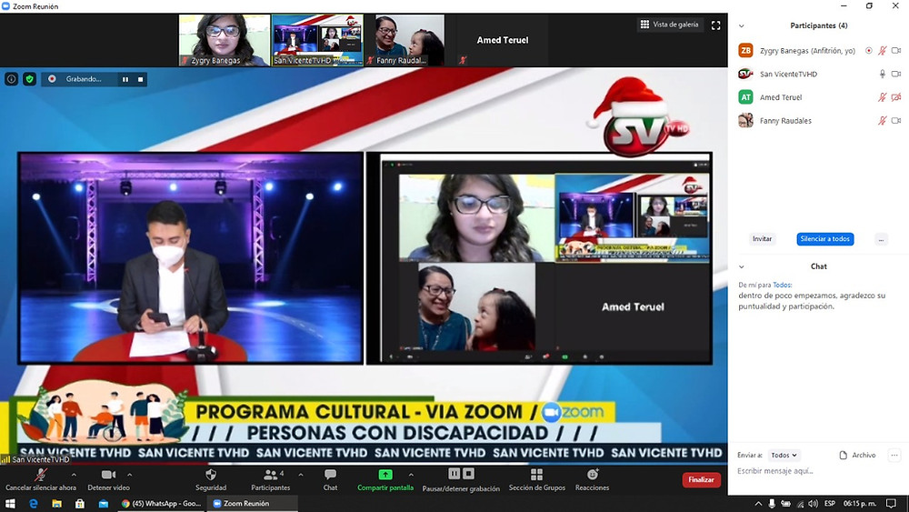Focus the Escribir mensaje aquí field
This screenshot has height=512, width=909.
pyautogui.click(x=818, y=471)
